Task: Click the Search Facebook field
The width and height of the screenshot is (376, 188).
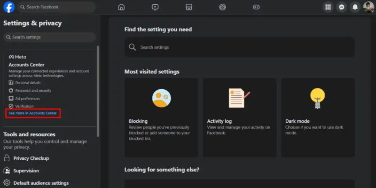Action: [x=56, y=7]
